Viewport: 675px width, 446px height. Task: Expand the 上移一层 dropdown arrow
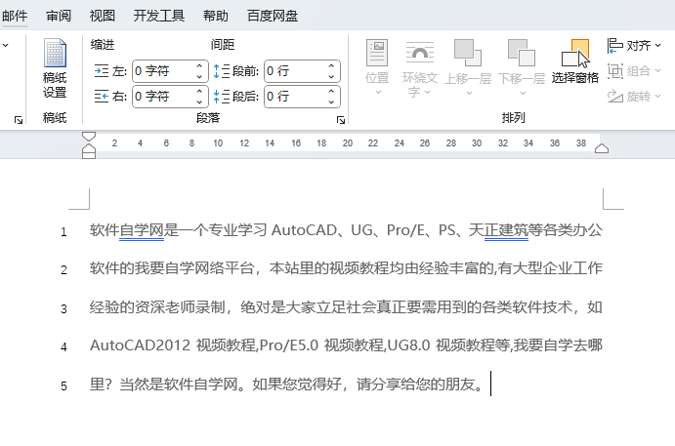point(469,93)
